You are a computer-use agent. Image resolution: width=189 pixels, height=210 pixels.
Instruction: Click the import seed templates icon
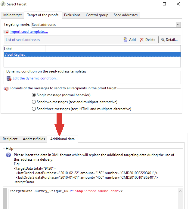click(6, 32)
